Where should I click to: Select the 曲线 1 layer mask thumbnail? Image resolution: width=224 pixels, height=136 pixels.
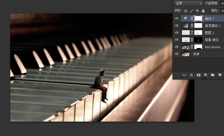[198, 18]
